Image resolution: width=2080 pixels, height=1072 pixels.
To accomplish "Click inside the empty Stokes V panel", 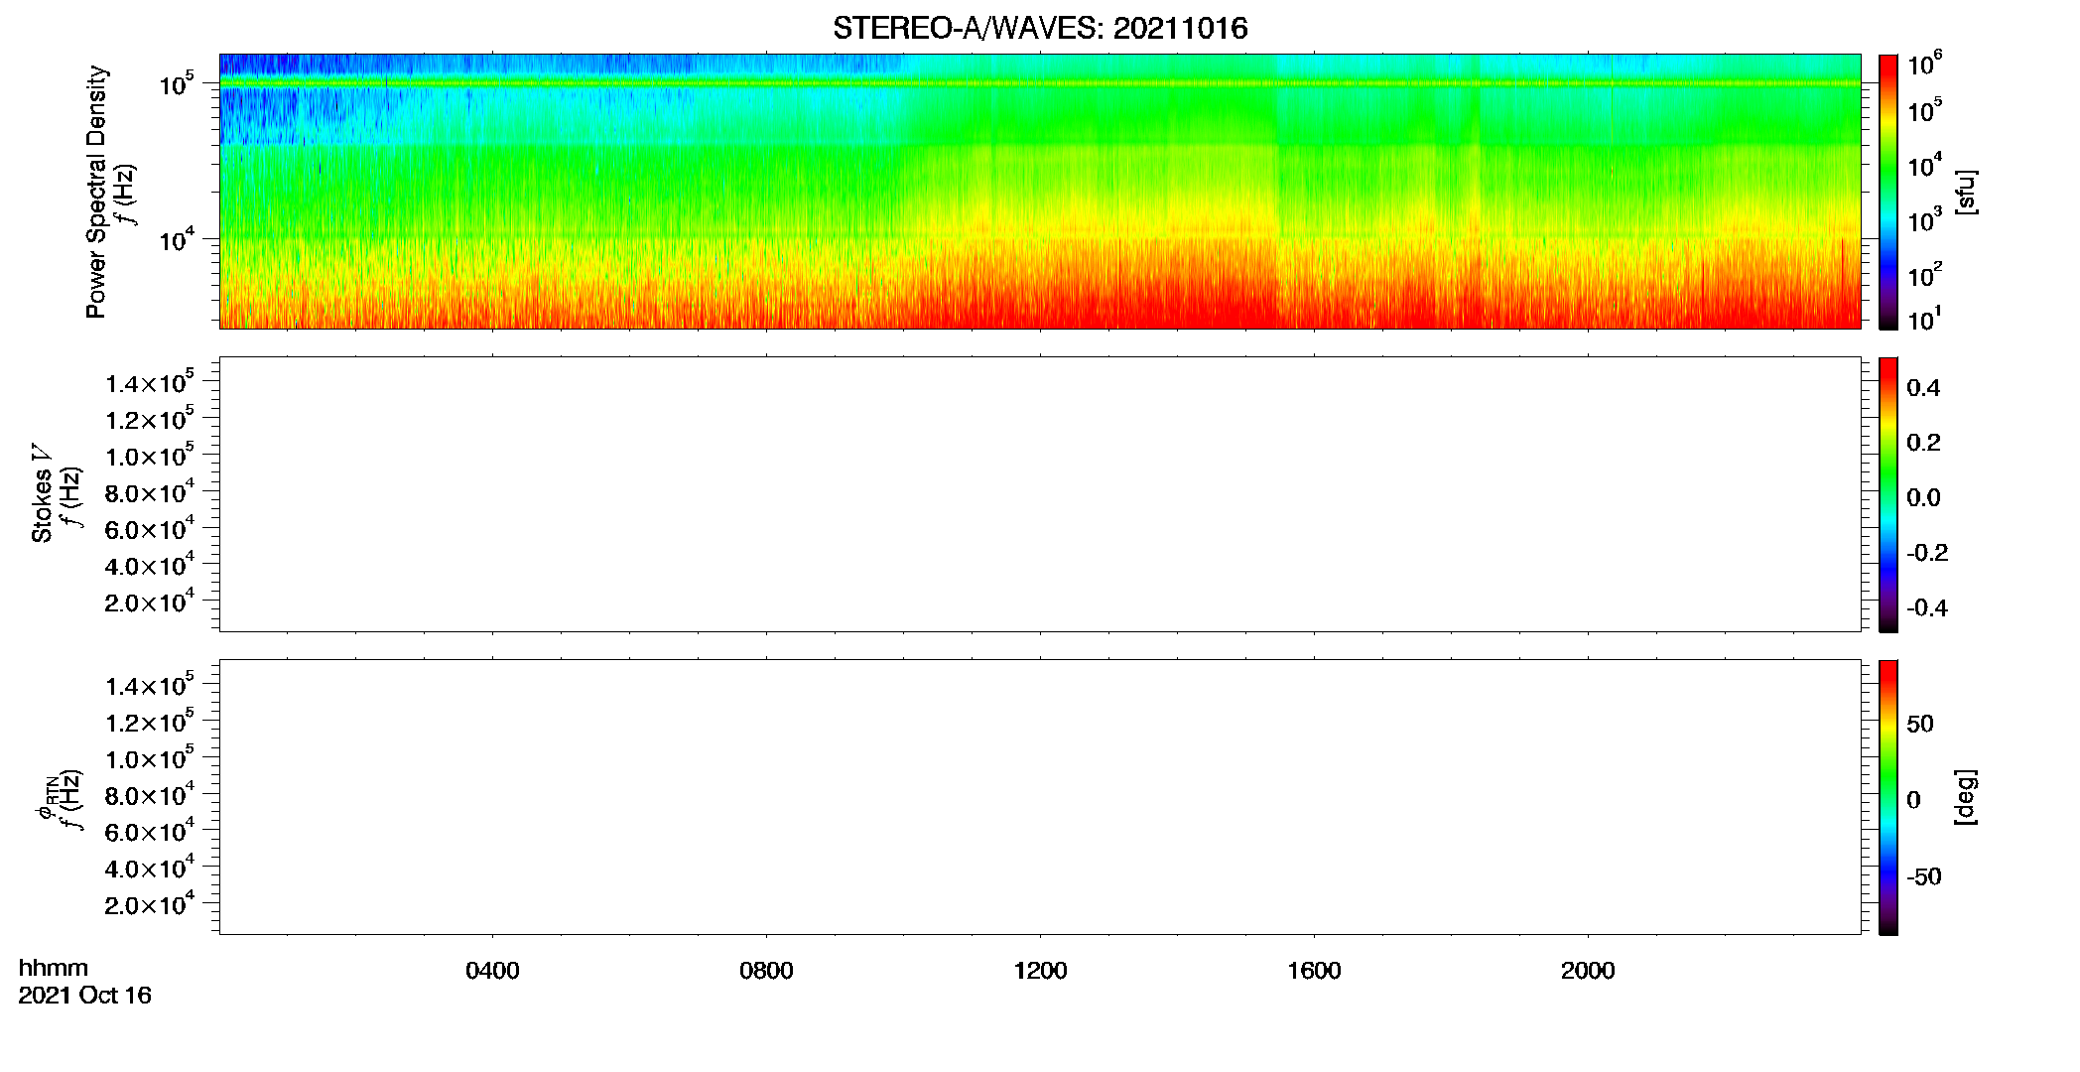I will click(1040, 494).
